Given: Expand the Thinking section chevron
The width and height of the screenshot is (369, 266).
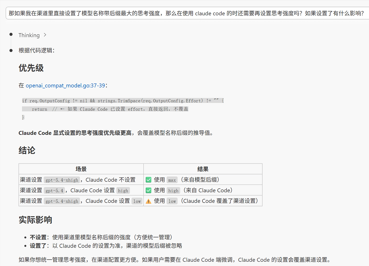Looking at the screenshot, I should click(45, 35).
